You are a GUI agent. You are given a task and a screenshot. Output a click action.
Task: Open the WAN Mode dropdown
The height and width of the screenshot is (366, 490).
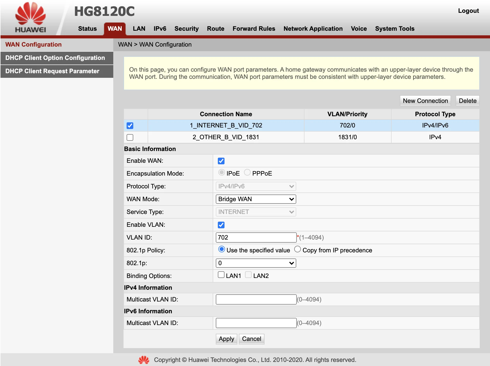256,199
